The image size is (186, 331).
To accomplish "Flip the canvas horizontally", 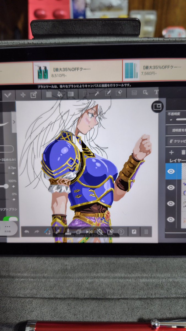I will [89, 232].
